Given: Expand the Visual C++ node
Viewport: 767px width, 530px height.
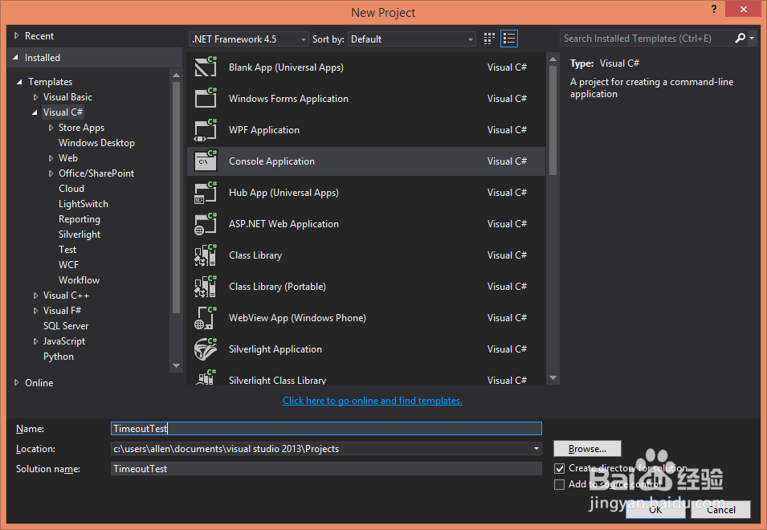Looking at the screenshot, I should (35, 296).
